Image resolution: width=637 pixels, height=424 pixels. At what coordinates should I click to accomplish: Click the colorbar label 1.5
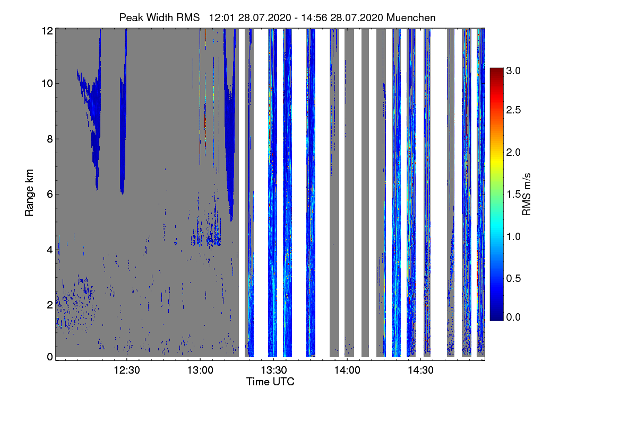coord(514,195)
